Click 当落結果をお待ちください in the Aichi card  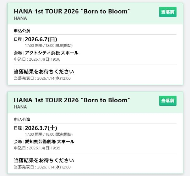44,160
